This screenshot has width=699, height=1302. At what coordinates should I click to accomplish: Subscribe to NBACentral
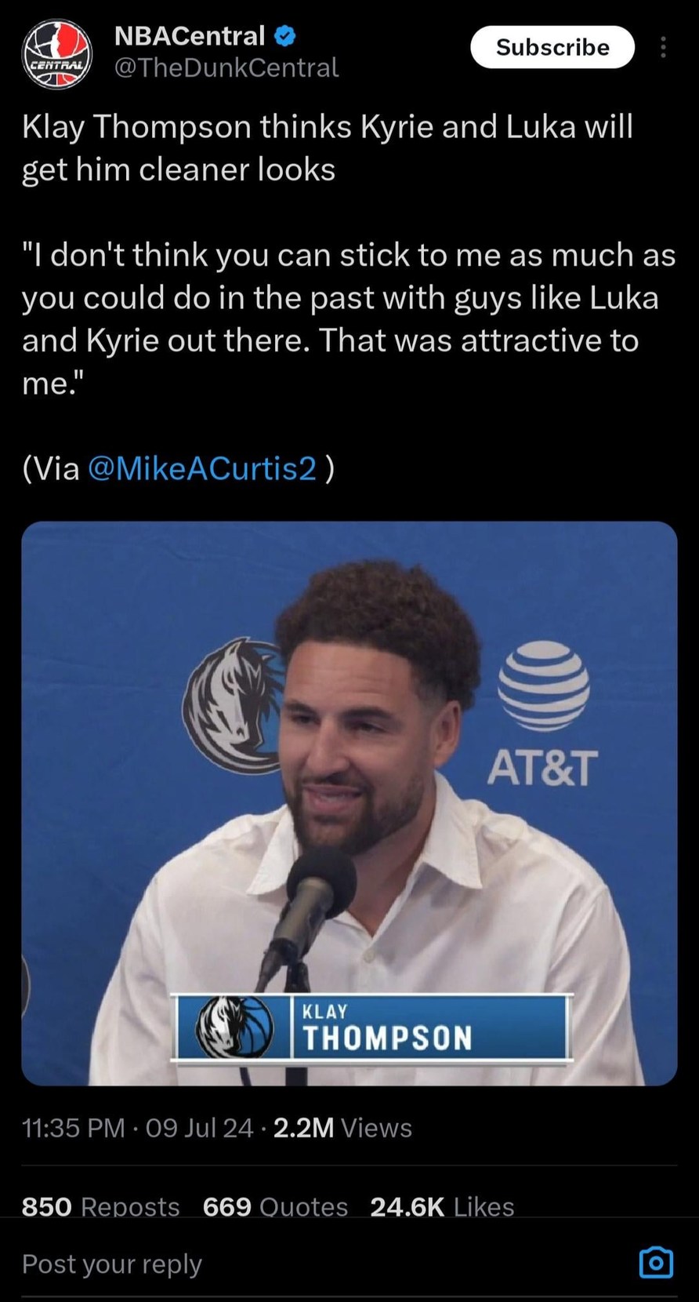click(x=552, y=47)
